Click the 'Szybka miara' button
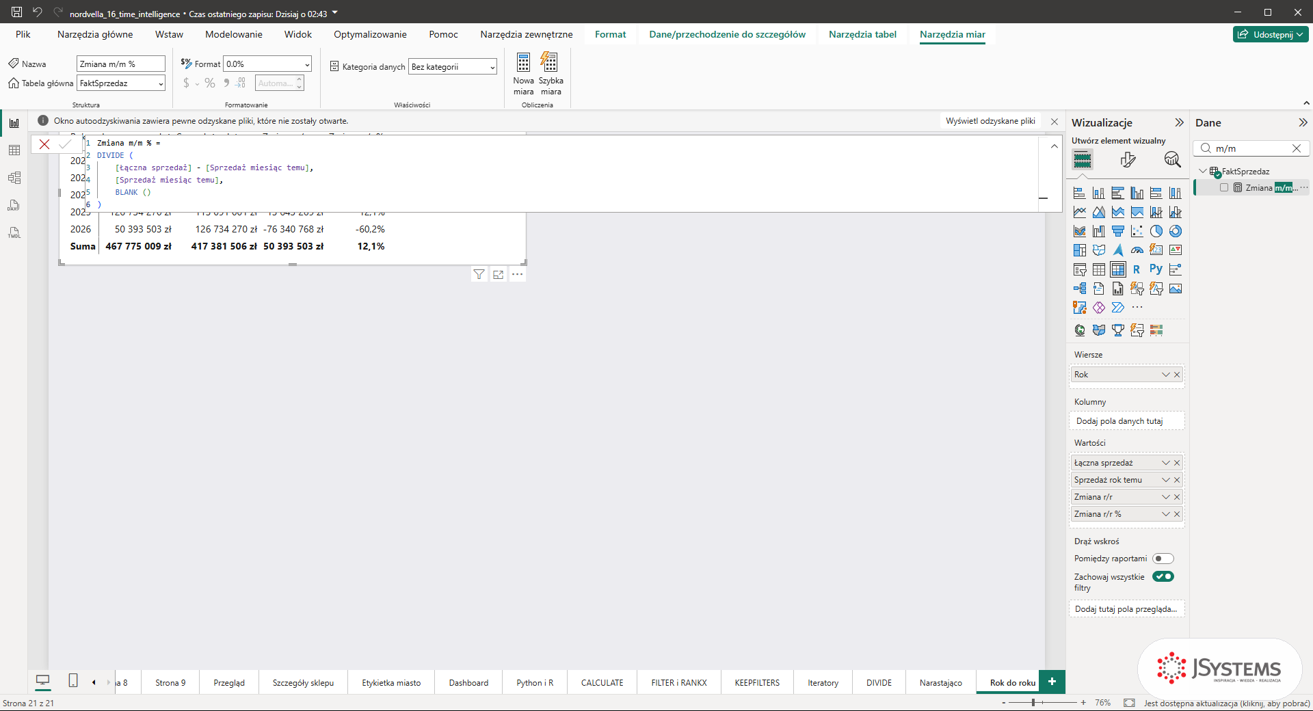Image resolution: width=1313 pixels, height=711 pixels. pyautogui.click(x=551, y=74)
